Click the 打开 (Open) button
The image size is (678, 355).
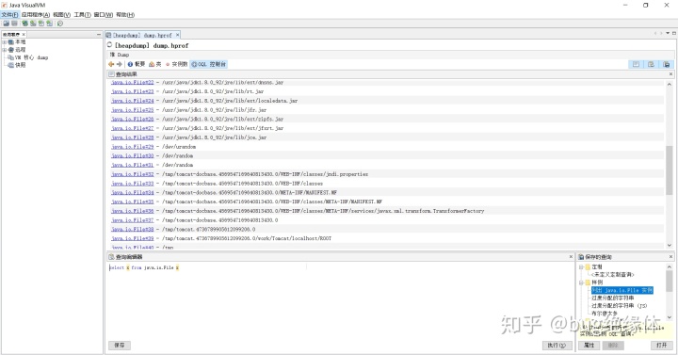click(662, 345)
